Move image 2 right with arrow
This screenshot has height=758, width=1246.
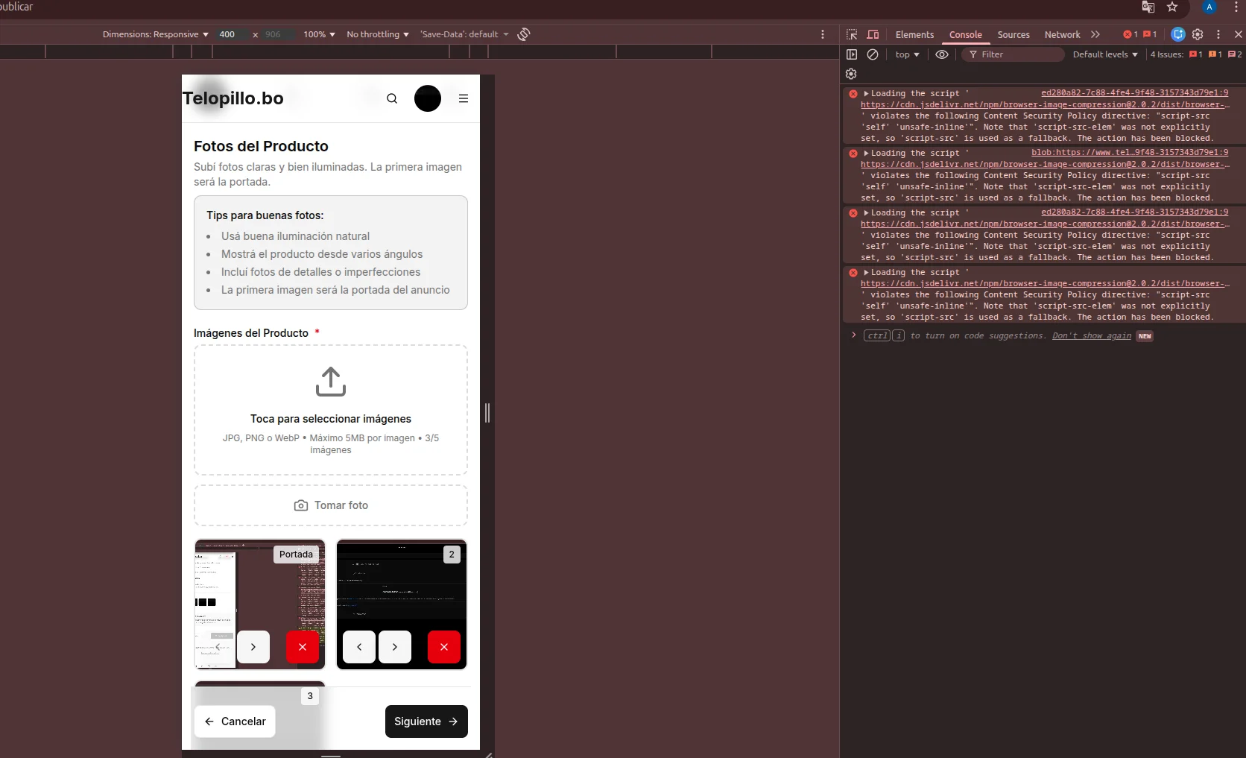[395, 647]
